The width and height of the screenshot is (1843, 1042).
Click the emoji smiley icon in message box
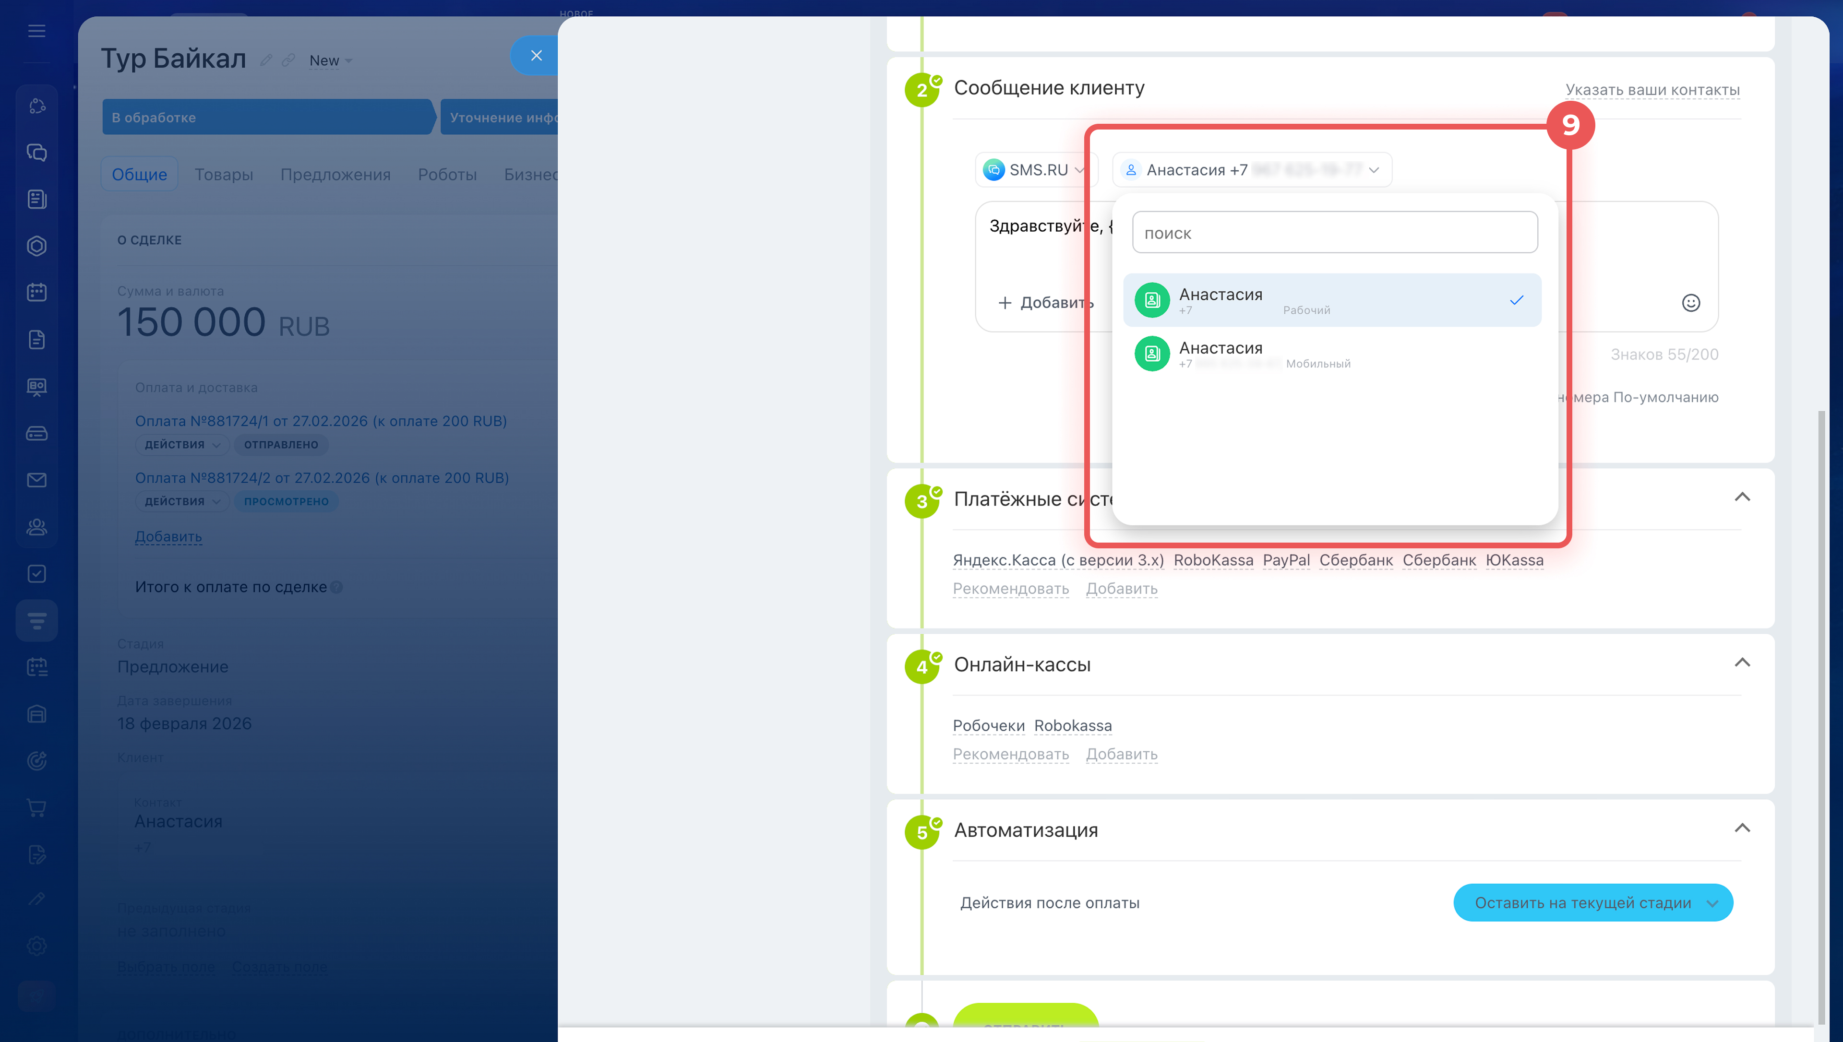(x=1690, y=303)
